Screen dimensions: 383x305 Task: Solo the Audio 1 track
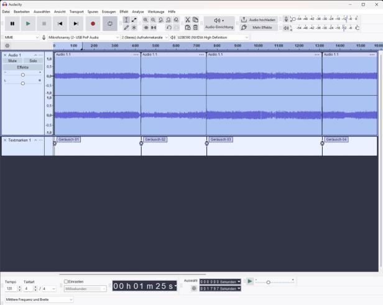click(33, 61)
